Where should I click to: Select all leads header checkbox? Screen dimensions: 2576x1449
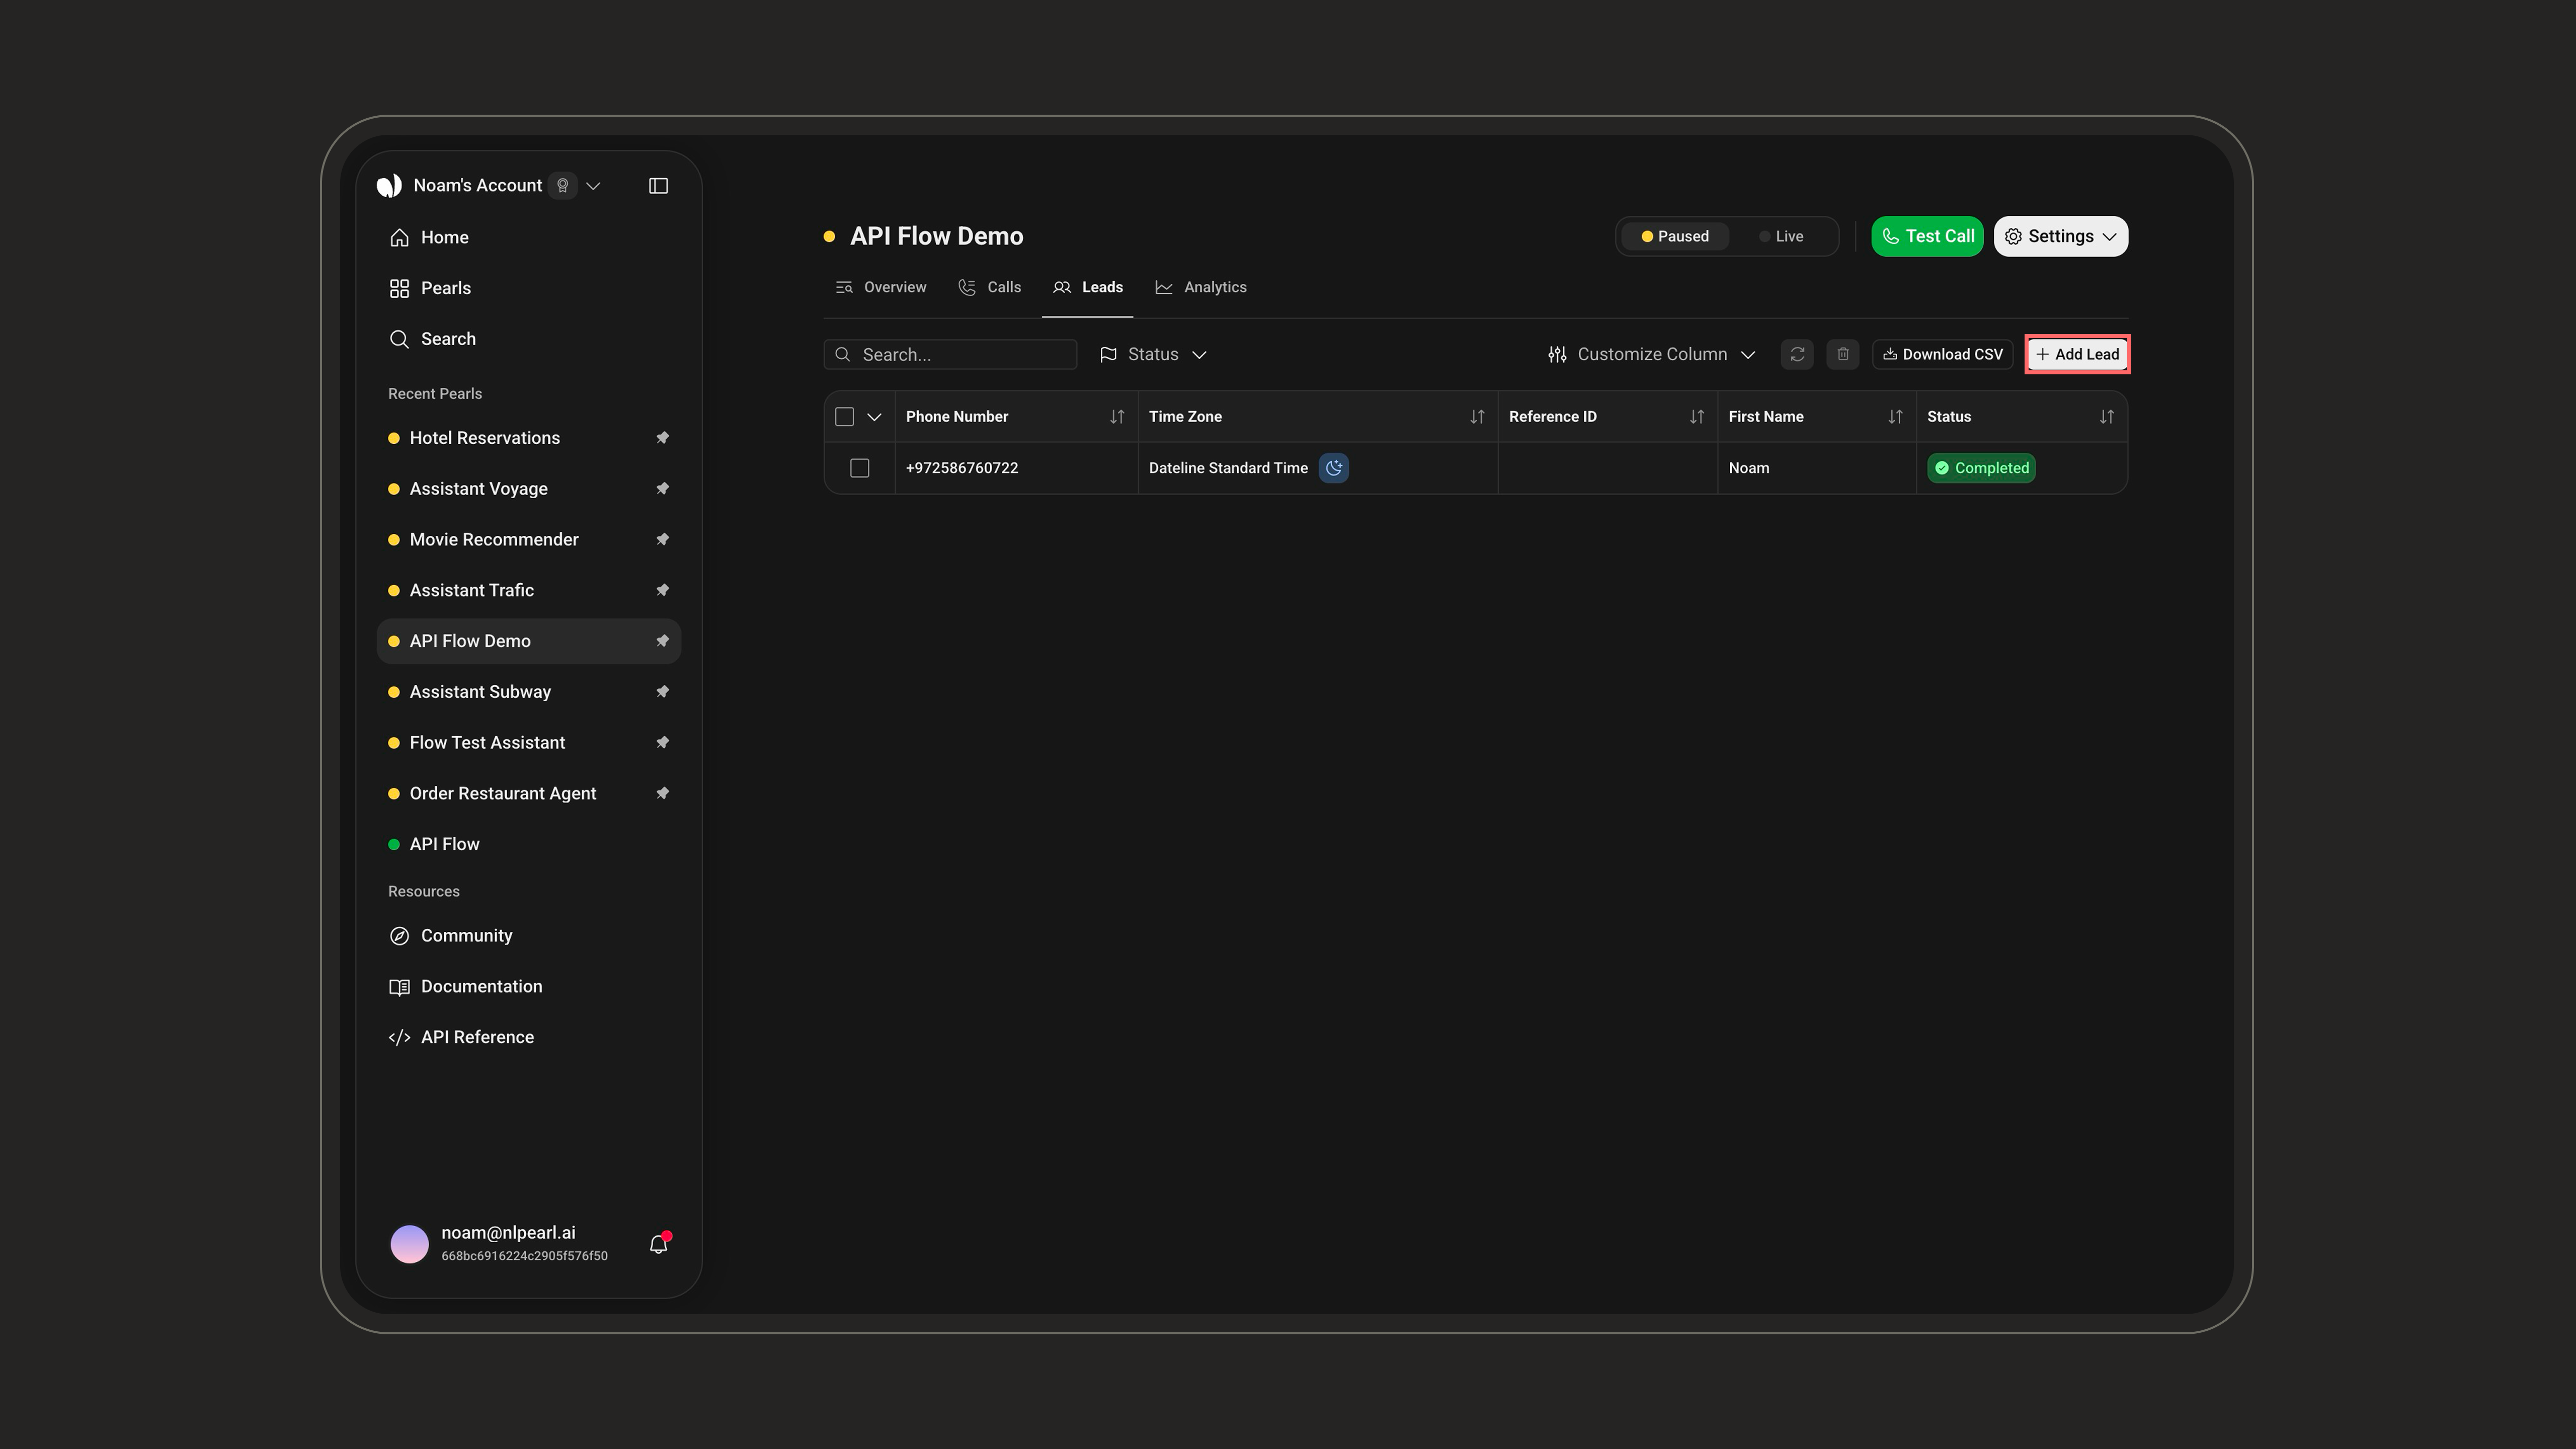(844, 417)
